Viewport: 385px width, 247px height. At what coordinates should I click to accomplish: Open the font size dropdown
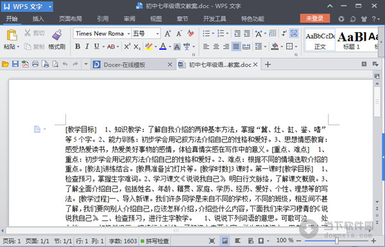click(158, 33)
